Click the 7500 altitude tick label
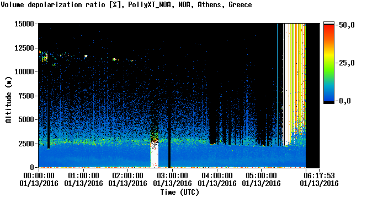The height and width of the screenshot is (214, 367). click(26, 96)
